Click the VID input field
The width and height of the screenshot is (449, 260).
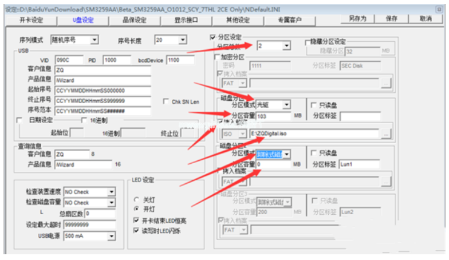[69, 60]
